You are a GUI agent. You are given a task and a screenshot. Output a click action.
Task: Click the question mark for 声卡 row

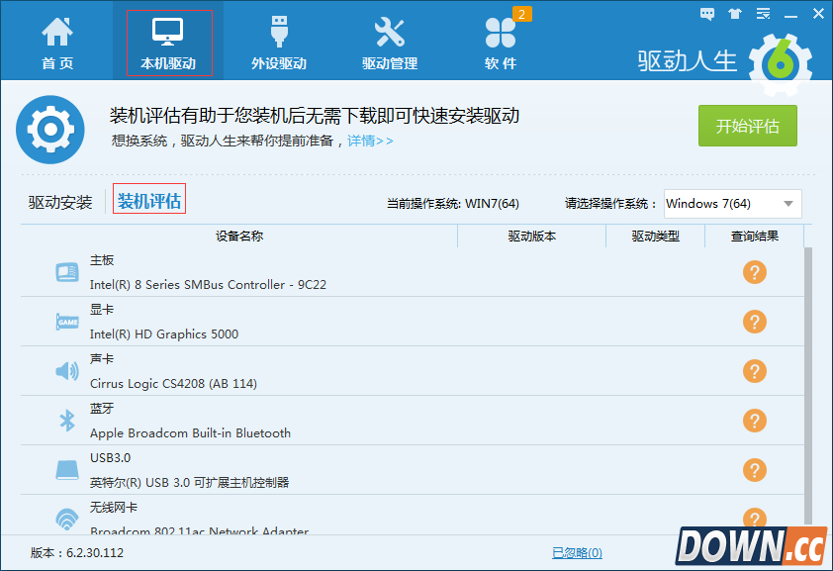tap(754, 371)
